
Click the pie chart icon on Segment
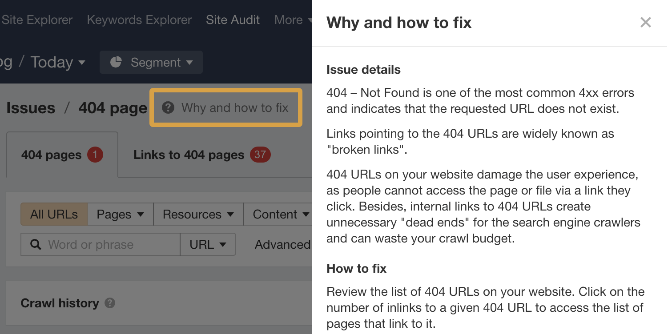[116, 62]
